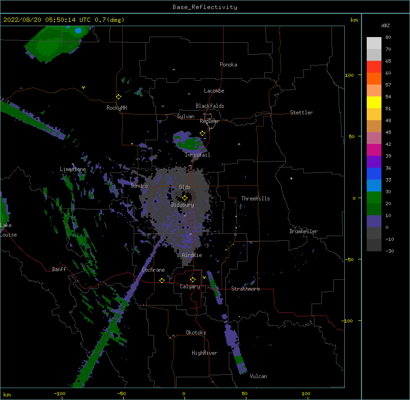Pick the red 65-60 dBZ legend swatch
The width and height of the screenshot is (410, 400).
(x=374, y=67)
